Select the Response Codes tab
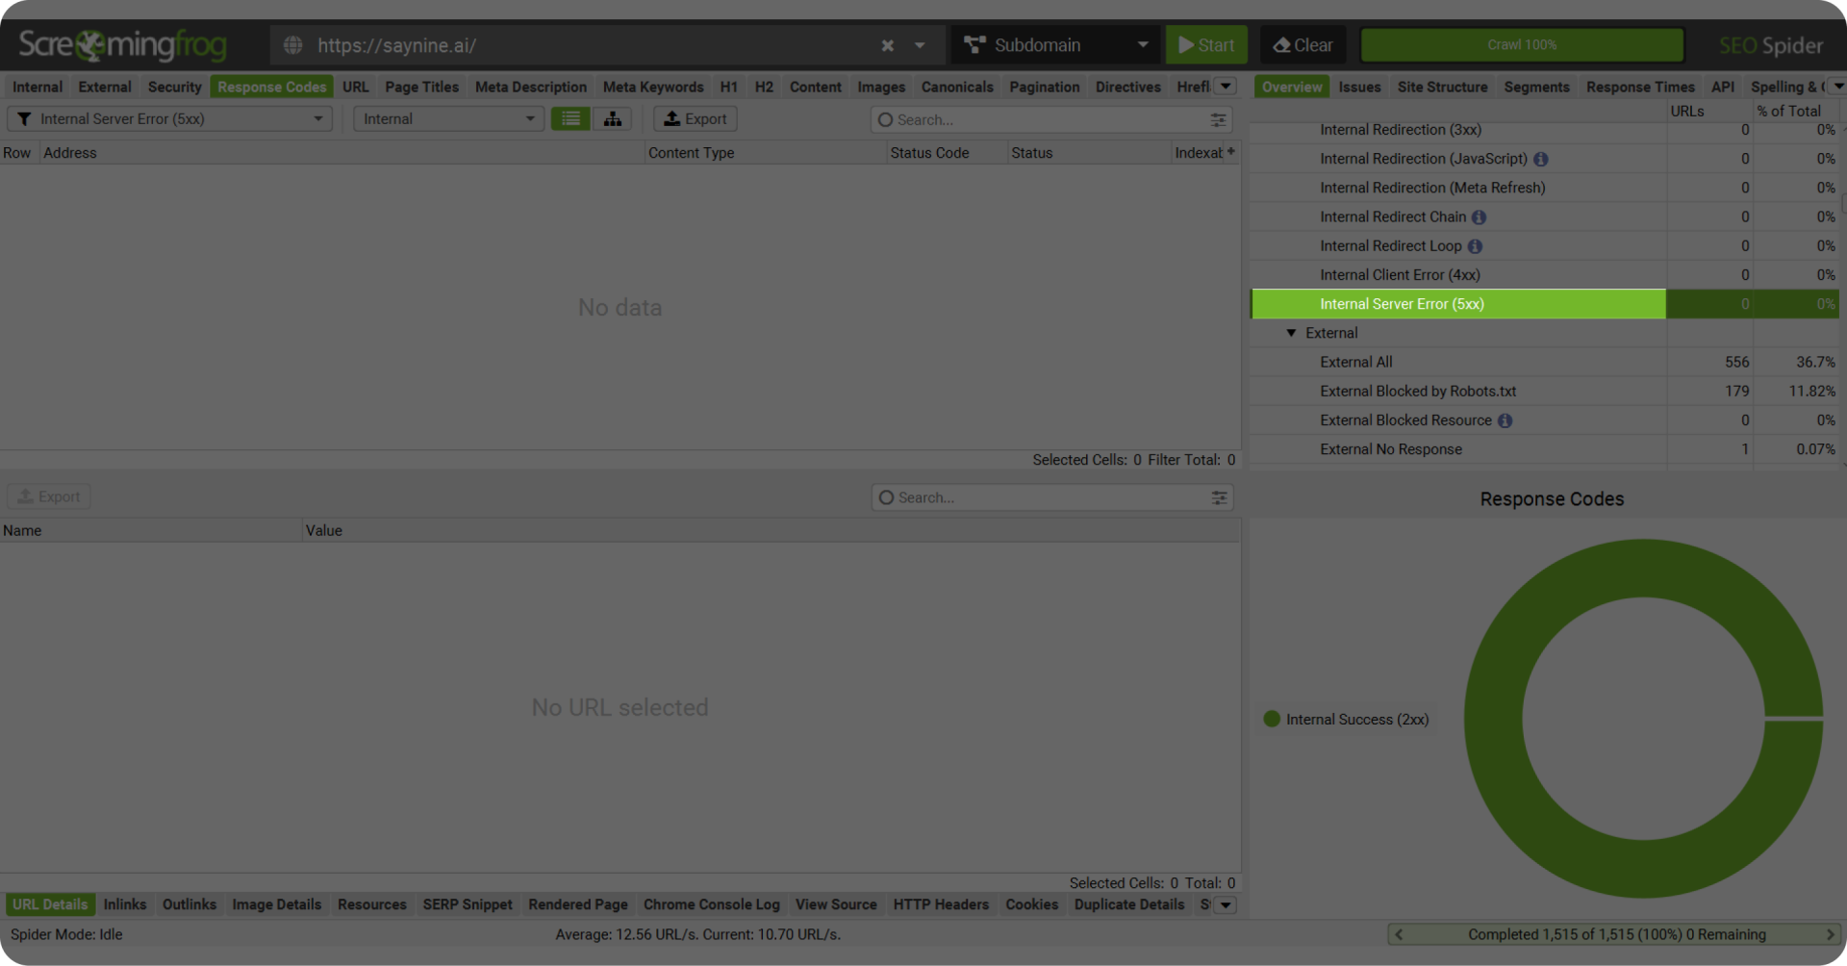The height and width of the screenshot is (966, 1847). click(271, 87)
